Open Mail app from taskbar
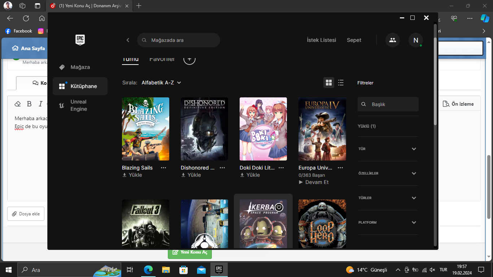The height and width of the screenshot is (277, 493). point(201,270)
